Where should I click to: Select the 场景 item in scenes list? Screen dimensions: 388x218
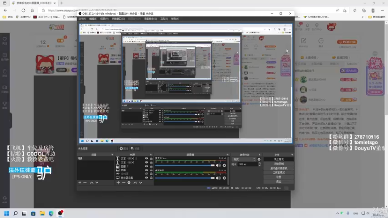pos(95,159)
